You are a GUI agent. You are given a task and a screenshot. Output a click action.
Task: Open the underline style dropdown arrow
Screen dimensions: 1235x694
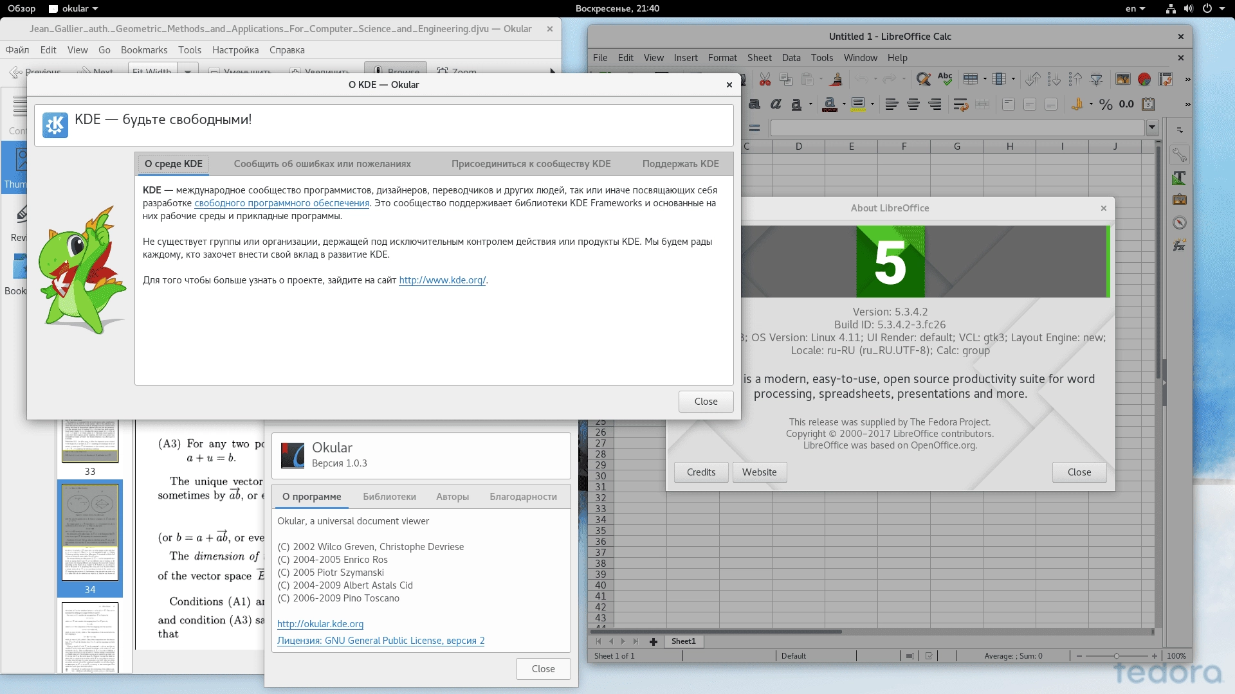(x=810, y=104)
